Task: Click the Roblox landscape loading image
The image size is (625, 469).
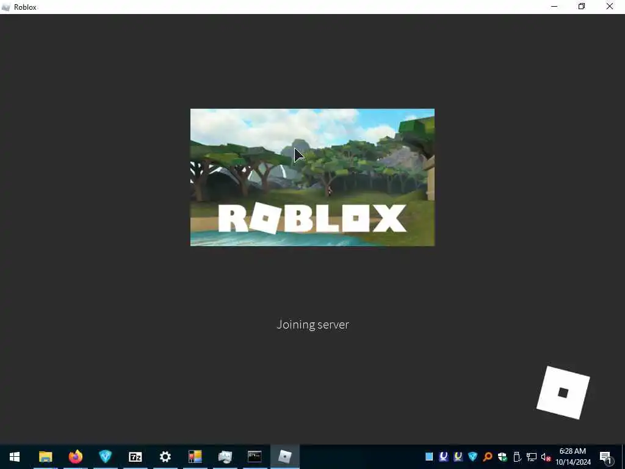Action: (x=312, y=177)
